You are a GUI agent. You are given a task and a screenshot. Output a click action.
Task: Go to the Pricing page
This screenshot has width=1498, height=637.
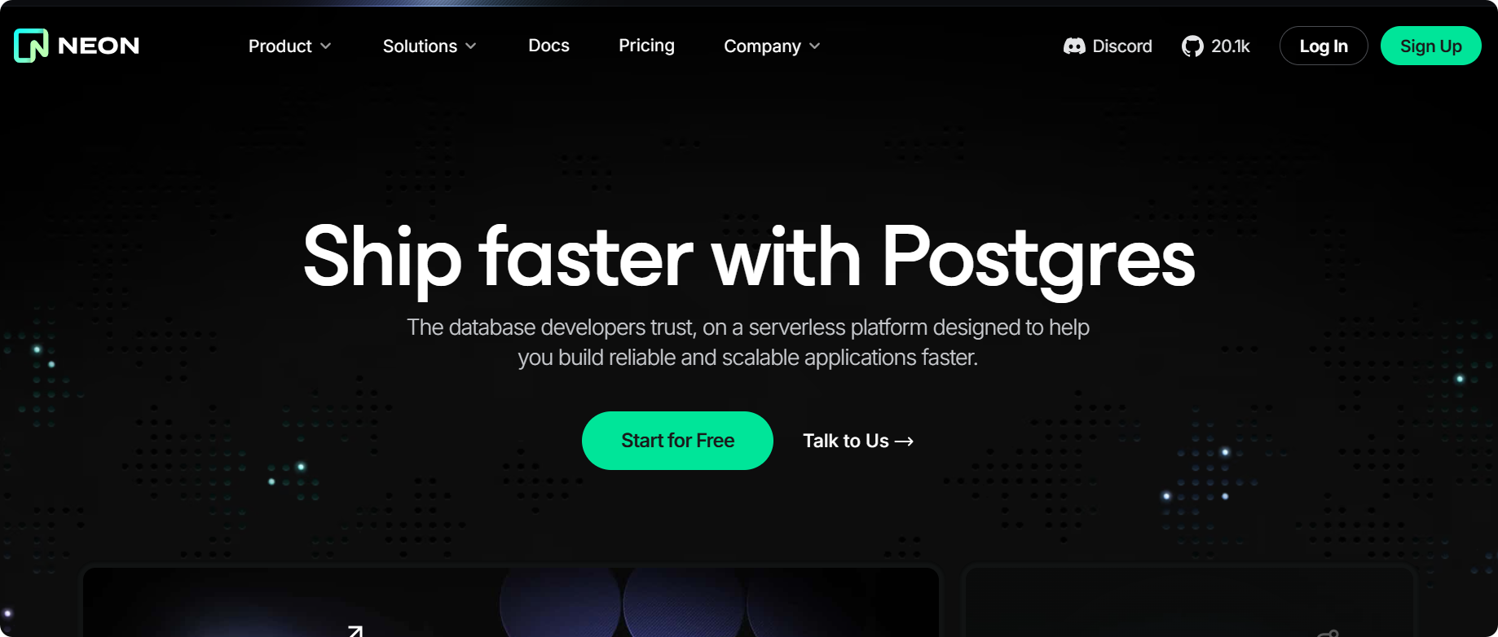tap(646, 46)
